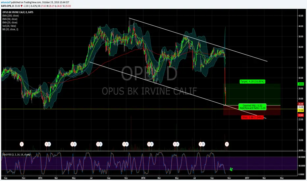Select the BATS:OPB, D symbol label
Screen dimensions: 307x181
[x=8, y=6]
